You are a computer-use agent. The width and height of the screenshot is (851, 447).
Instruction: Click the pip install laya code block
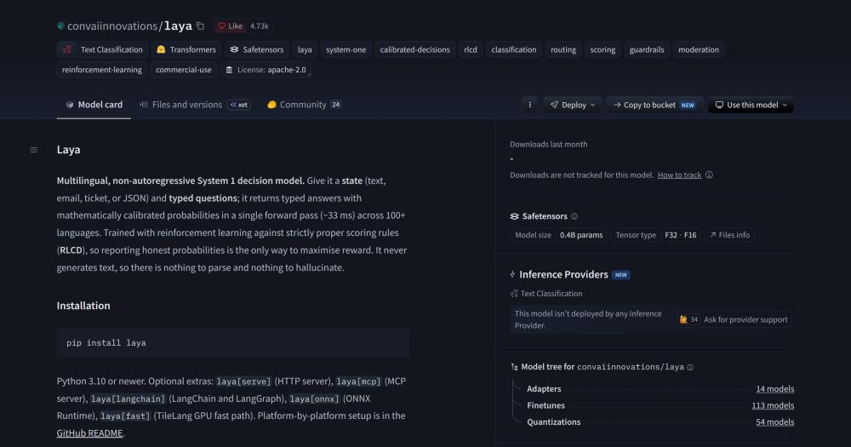point(233,343)
